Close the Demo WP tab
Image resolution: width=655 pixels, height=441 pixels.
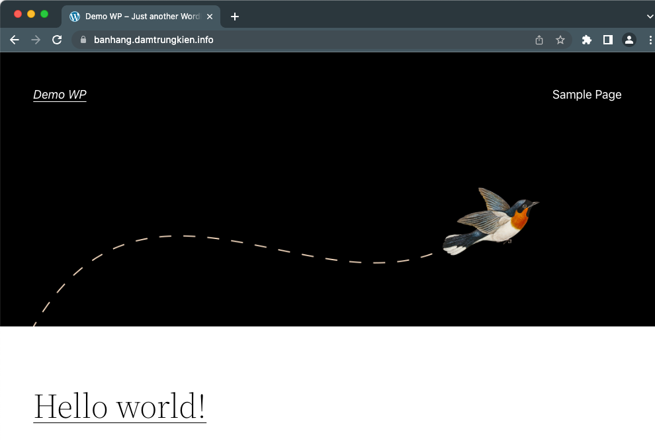point(210,17)
